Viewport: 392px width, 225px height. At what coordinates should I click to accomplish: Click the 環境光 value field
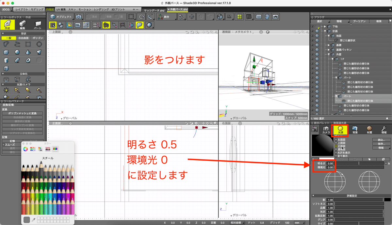click(x=330, y=167)
